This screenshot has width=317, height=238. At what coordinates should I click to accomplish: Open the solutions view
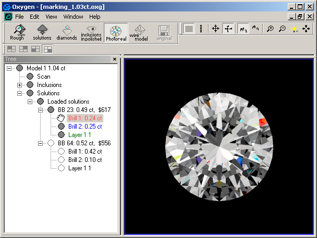[x=42, y=32]
